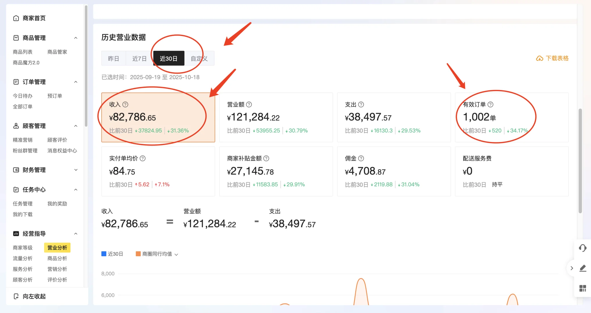Expand the 财务管理 section chevron

coord(76,170)
